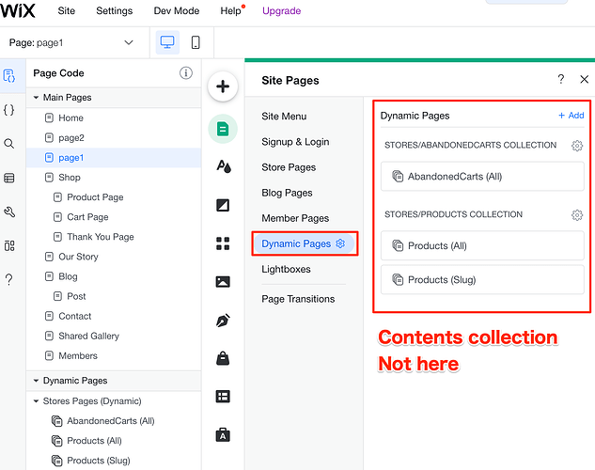Click the gear next to Dynamic Pages tab
The image size is (595, 470).
(x=340, y=243)
